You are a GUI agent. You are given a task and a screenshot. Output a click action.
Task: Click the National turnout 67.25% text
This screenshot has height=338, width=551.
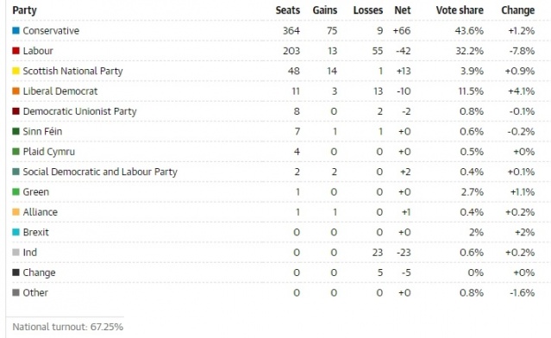(x=68, y=327)
